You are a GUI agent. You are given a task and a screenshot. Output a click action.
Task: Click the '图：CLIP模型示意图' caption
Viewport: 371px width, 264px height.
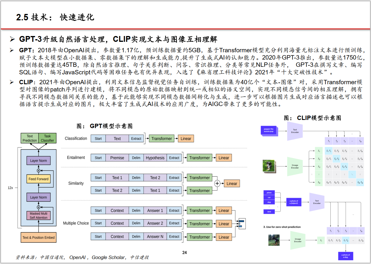312,118
